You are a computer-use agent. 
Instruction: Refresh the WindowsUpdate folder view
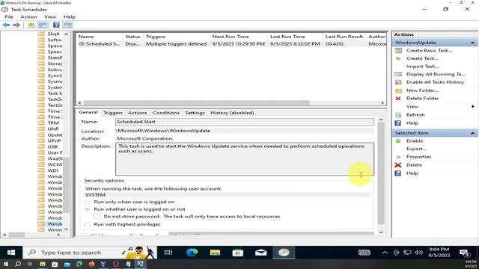415,114
